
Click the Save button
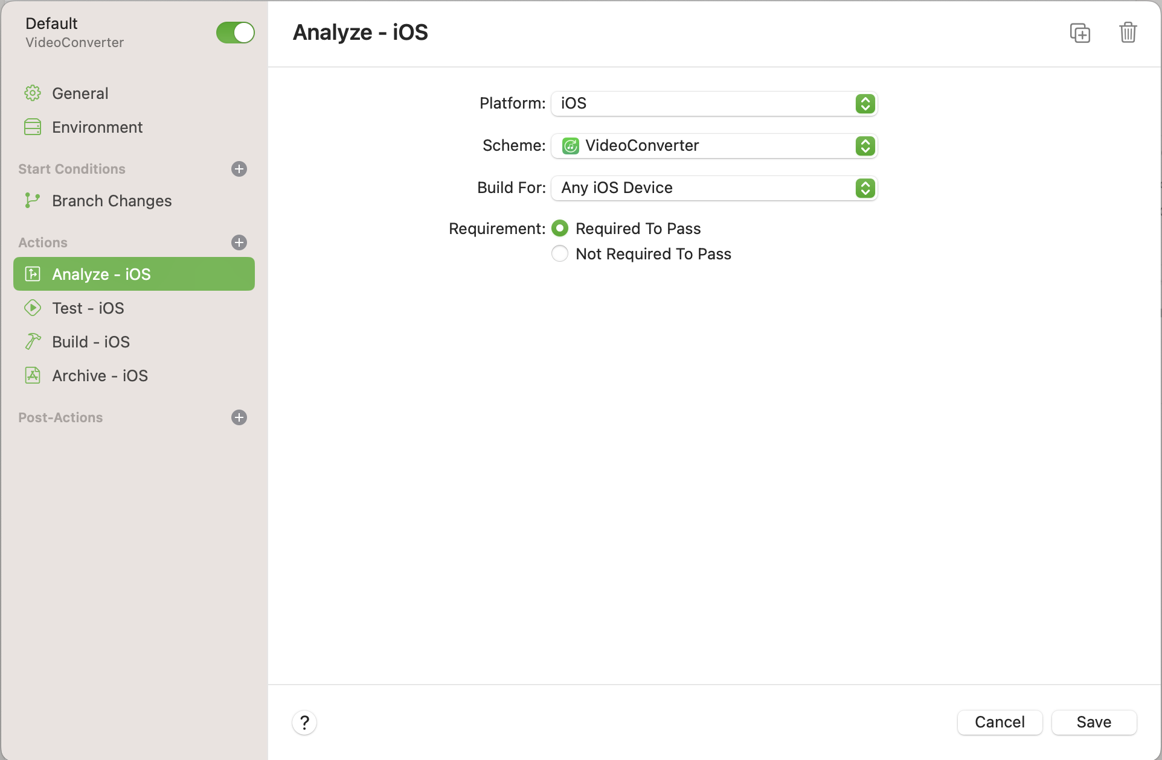[1094, 722]
